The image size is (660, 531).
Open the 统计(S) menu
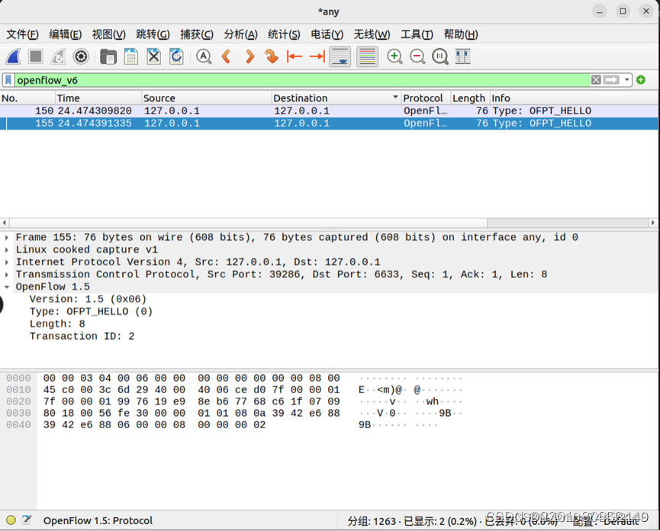283,34
